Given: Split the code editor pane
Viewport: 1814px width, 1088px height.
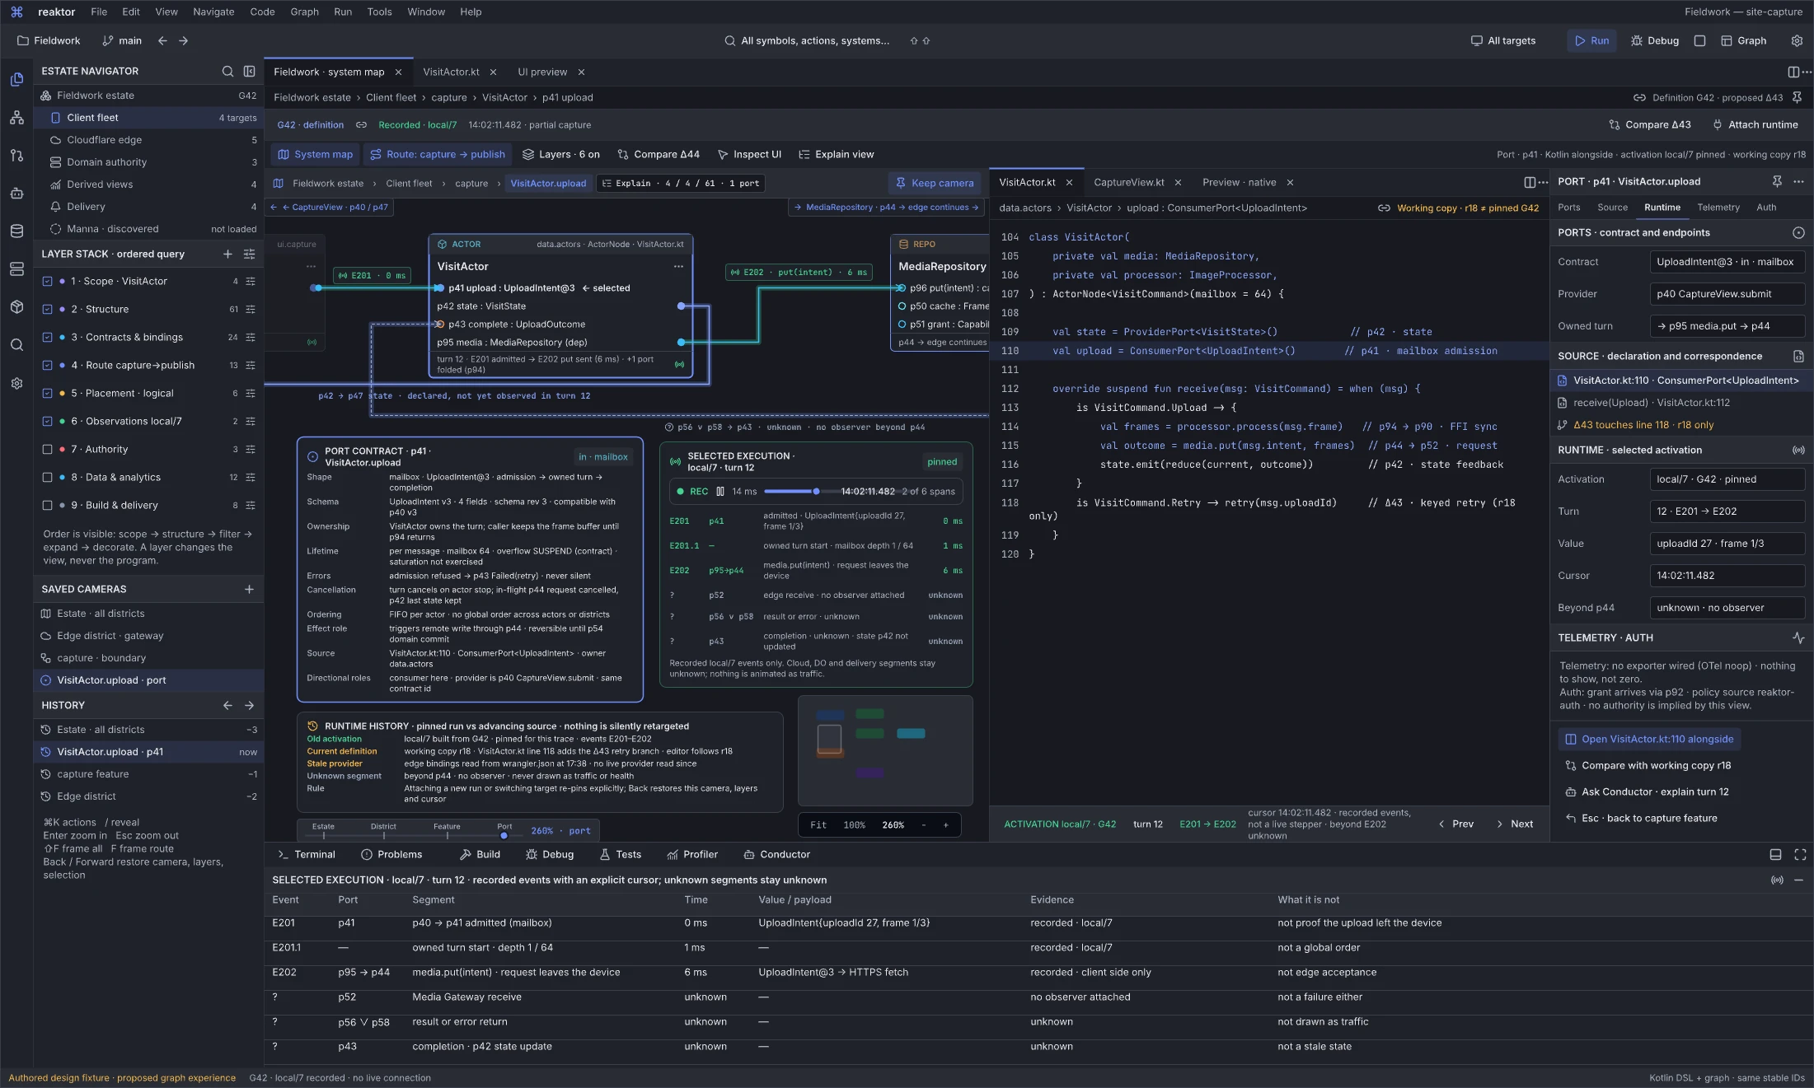Looking at the screenshot, I should point(1530,183).
